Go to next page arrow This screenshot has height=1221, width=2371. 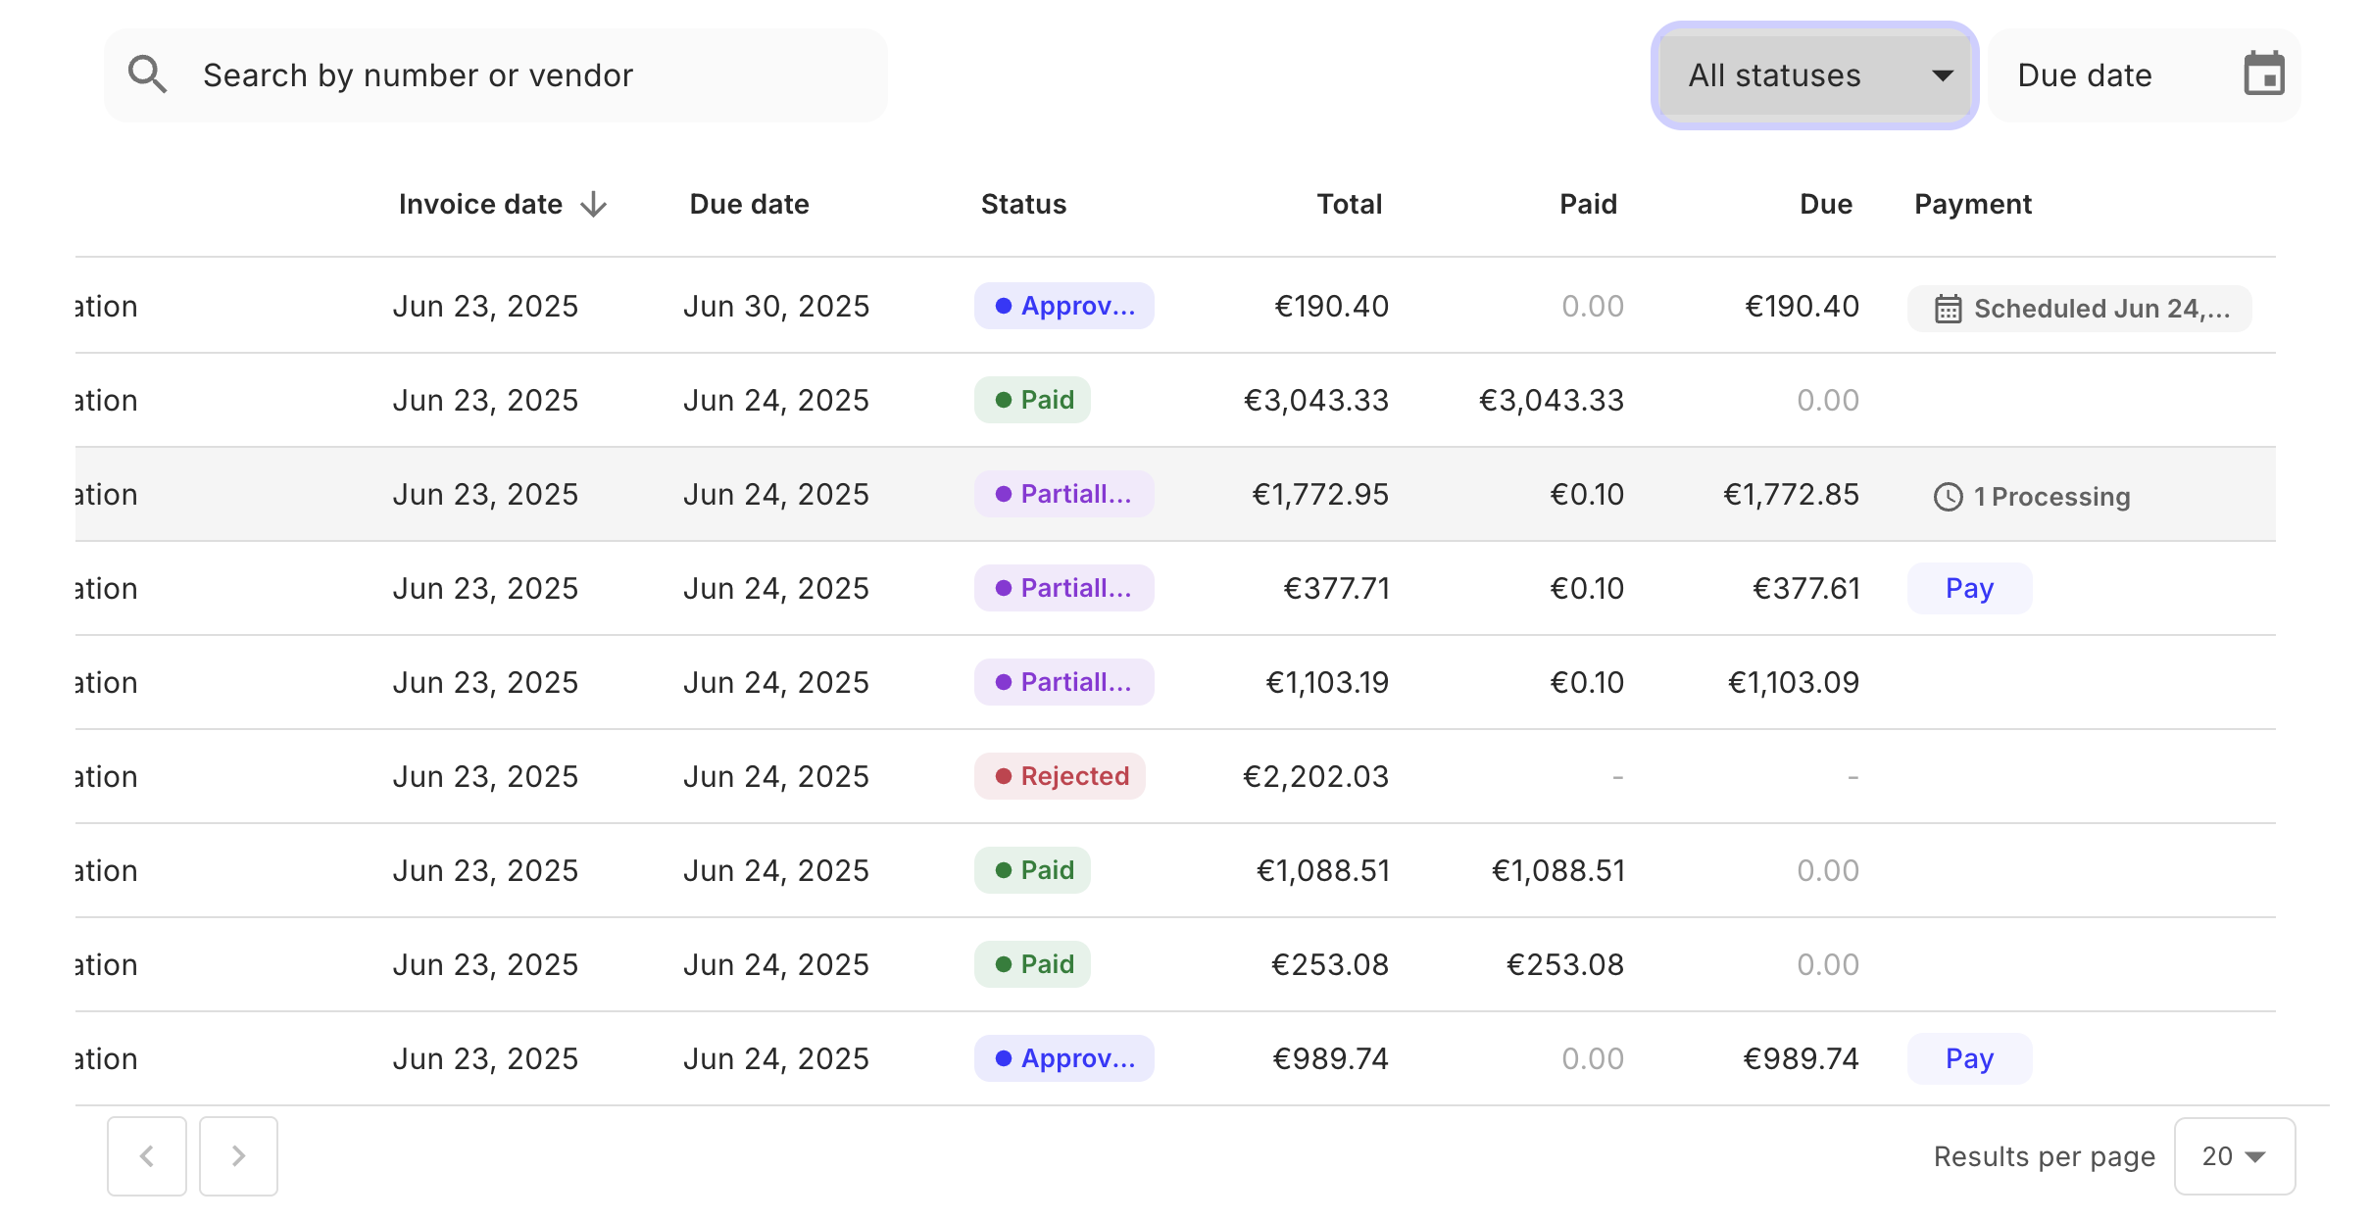[238, 1156]
